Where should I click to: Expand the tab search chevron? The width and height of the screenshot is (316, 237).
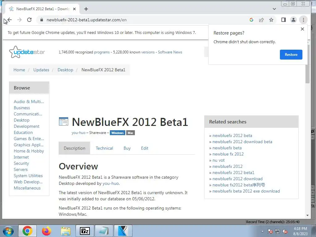pyautogui.click(x=274, y=9)
